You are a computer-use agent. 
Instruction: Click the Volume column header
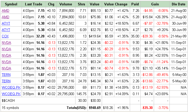[66, 4]
